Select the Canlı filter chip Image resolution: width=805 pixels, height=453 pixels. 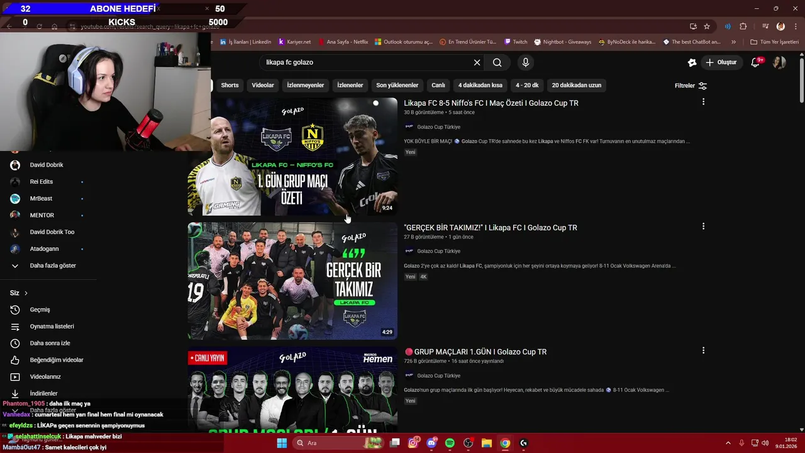pyautogui.click(x=438, y=85)
